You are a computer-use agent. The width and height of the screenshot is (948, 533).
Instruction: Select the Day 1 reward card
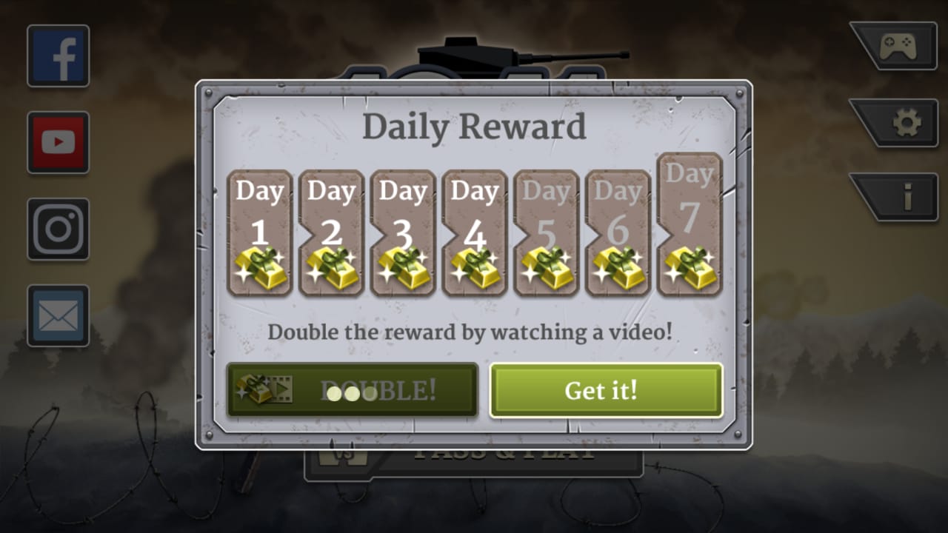pos(259,233)
